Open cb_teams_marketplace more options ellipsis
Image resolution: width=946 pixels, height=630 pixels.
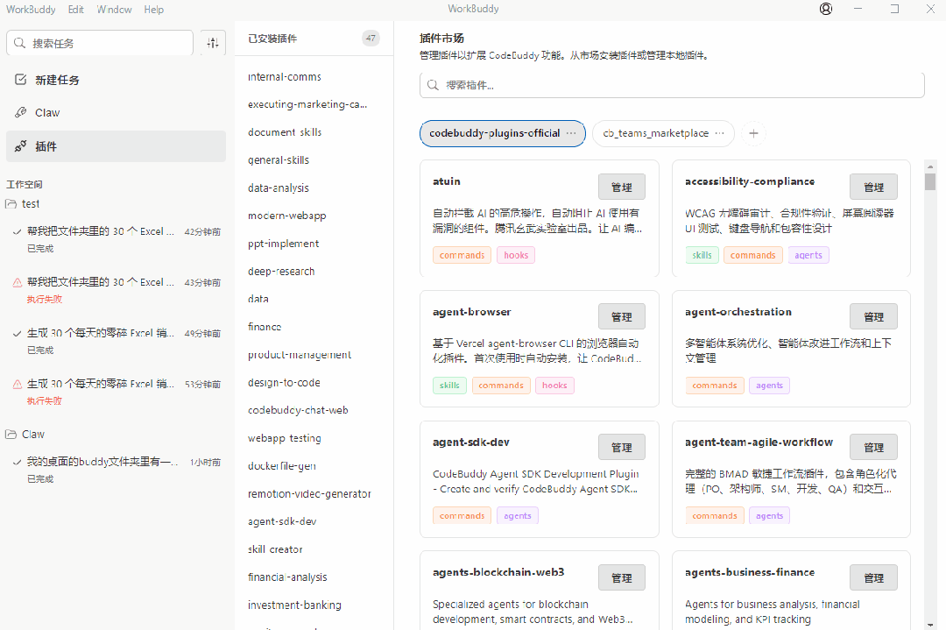(x=720, y=133)
